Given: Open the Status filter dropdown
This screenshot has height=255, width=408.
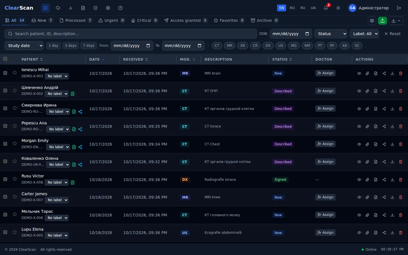Looking at the screenshot, I should click(331, 34).
